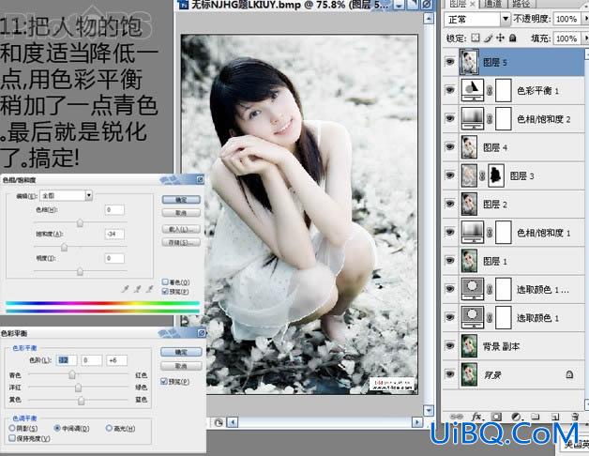Click the 饱和度 value field showing -34
The height and width of the screenshot is (456, 589).
[114, 234]
